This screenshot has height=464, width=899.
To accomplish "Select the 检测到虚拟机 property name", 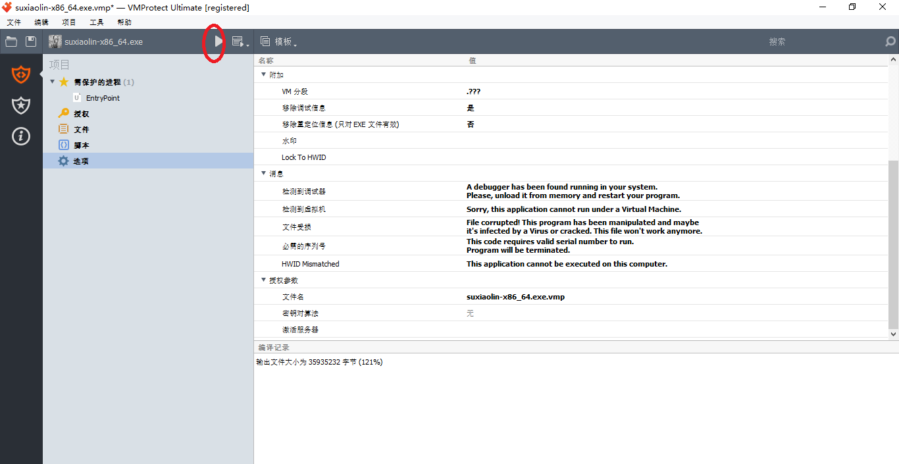I will (x=303, y=209).
